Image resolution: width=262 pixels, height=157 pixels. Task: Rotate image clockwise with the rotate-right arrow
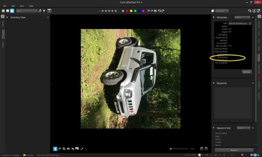[163, 11]
